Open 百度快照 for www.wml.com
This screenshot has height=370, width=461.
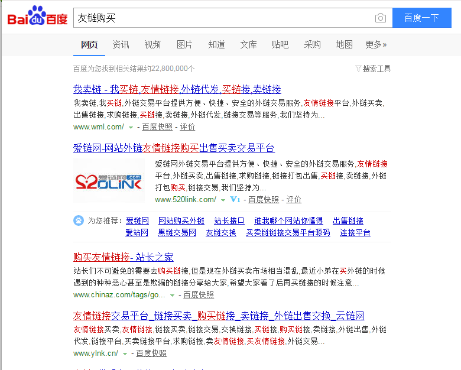157,126
